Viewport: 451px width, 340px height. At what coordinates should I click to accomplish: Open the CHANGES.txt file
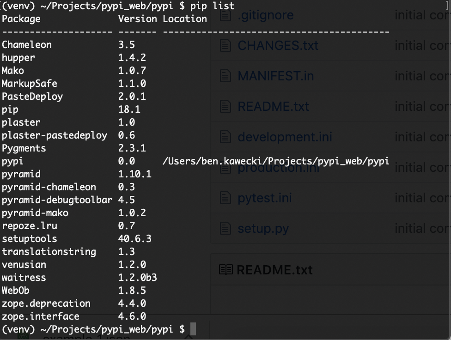pos(277,45)
